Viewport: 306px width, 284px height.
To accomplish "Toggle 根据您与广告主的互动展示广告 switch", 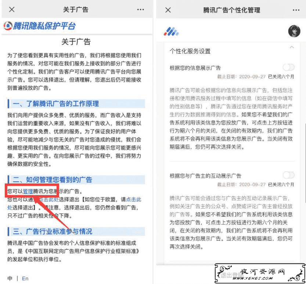I will 288,175.
